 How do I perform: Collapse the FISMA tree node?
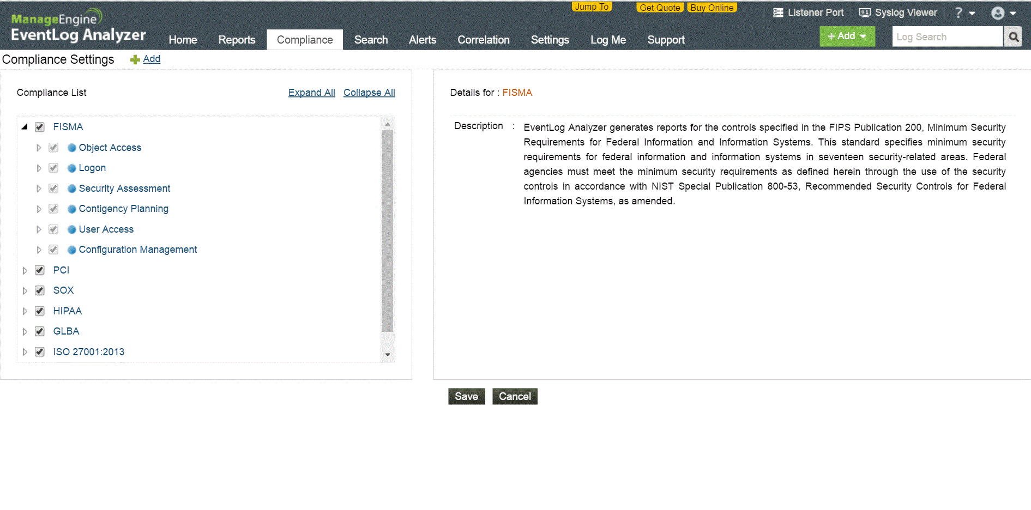pyautogui.click(x=25, y=127)
